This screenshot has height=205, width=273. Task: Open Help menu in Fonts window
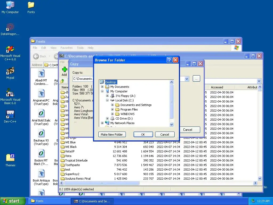(90, 48)
